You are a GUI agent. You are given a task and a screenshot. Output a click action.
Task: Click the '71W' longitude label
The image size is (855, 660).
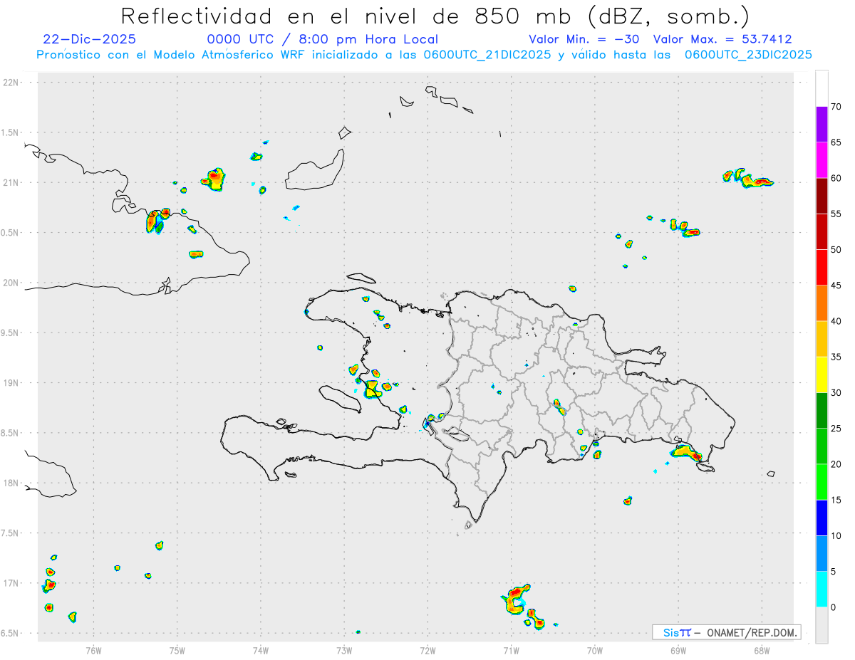tap(511, 650)
